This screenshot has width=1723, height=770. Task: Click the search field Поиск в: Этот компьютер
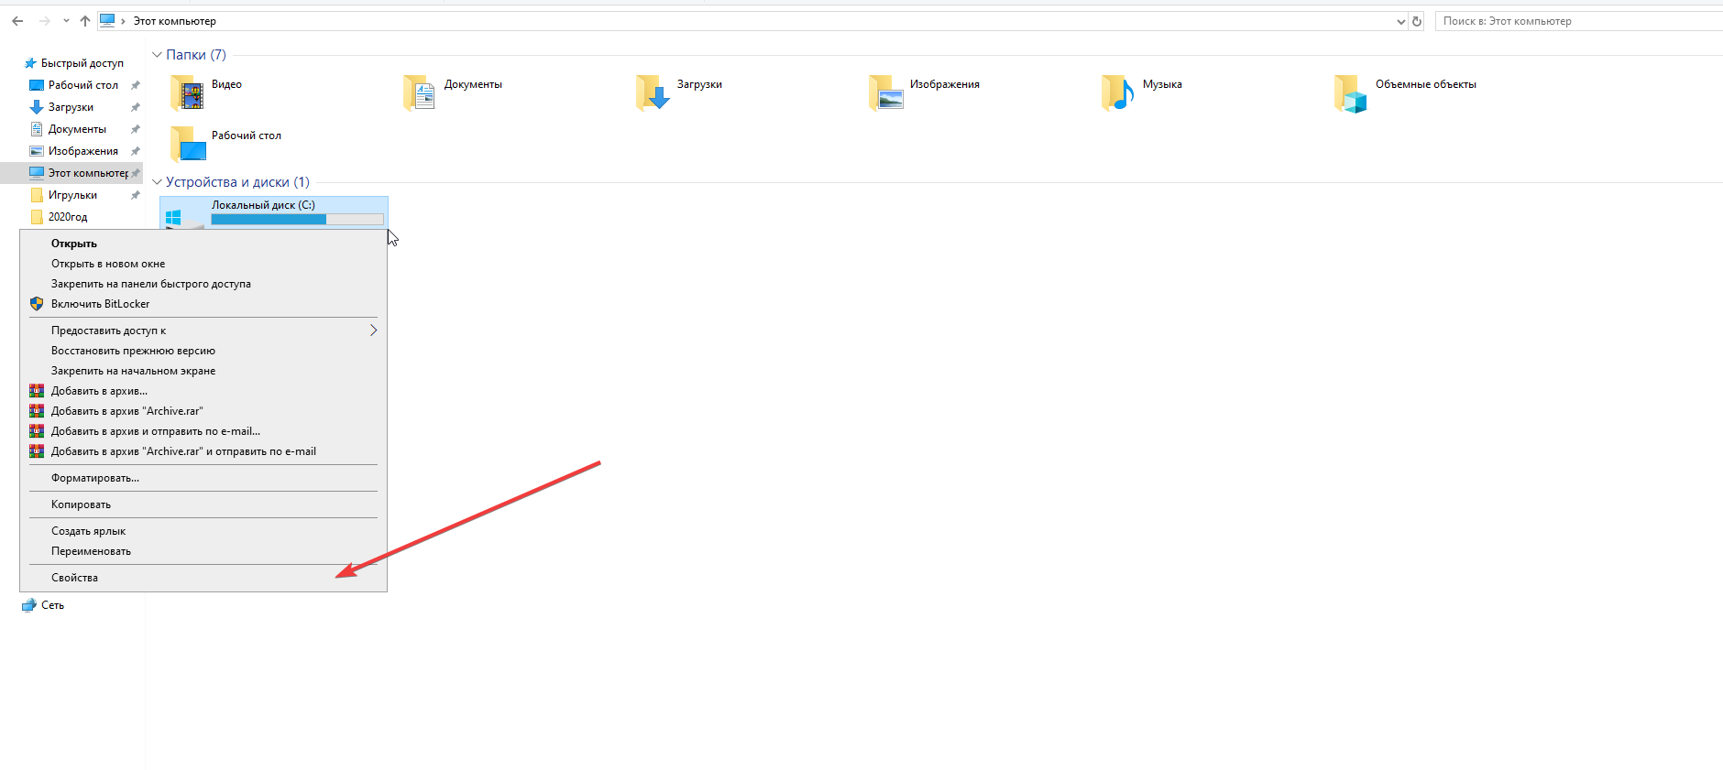click(1576, 21)
